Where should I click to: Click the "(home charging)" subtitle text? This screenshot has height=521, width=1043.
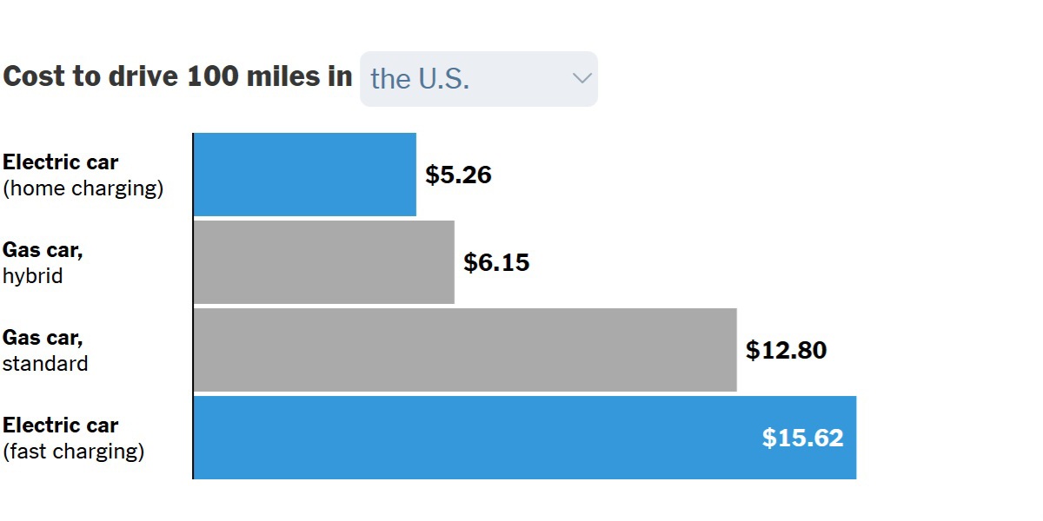(83, 188)
